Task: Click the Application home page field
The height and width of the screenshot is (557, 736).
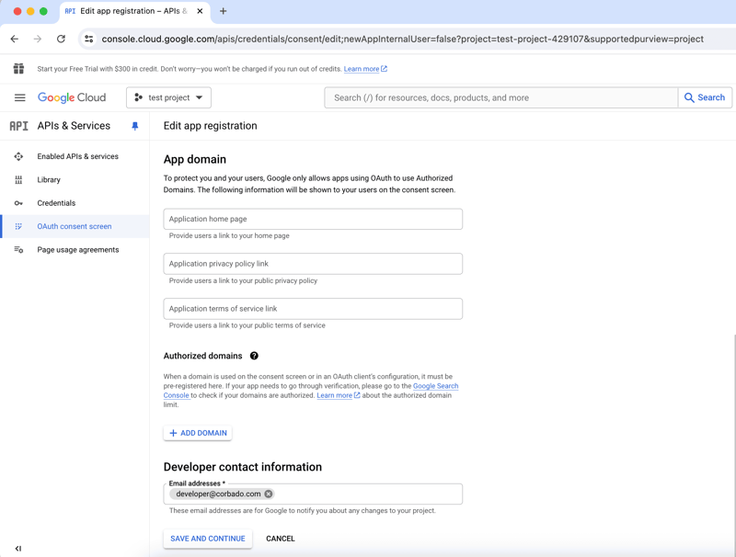Action: click(313, 219)
